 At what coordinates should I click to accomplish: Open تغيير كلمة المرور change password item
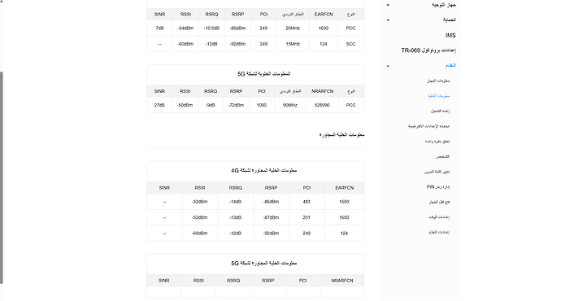[x=437, y=172]
